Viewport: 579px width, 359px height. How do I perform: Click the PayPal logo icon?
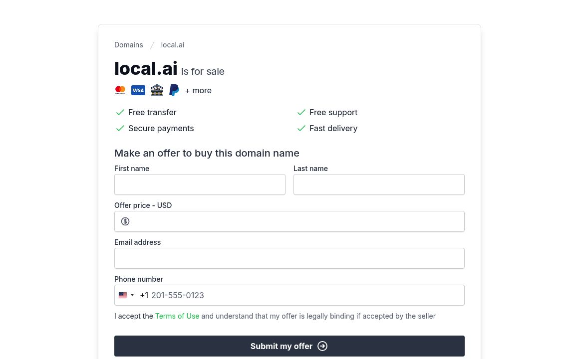pyautogui.click(x=174, y=90)
